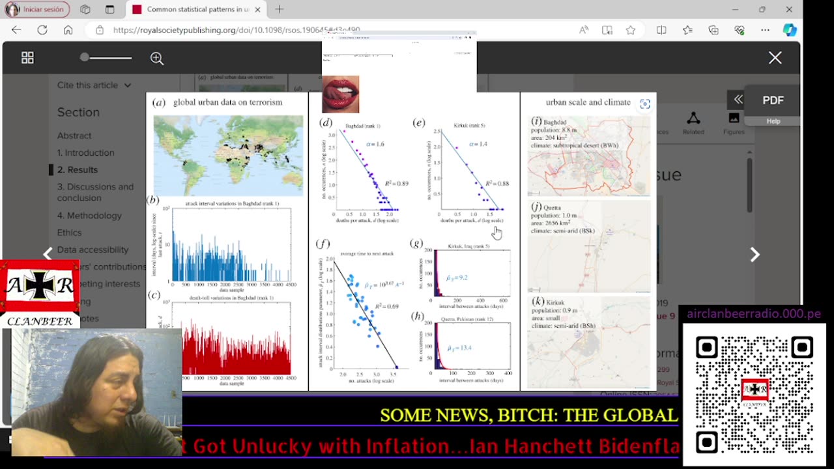
Task: Open the browser collections icon
Action: [713, 30]
